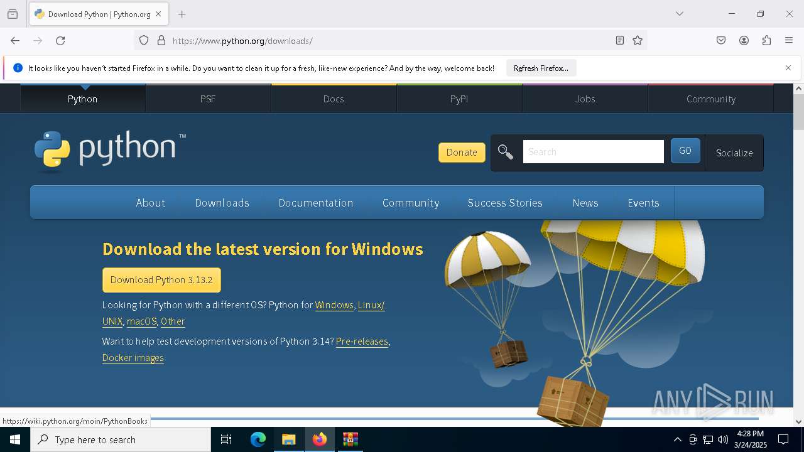
Task: Follow the macOS link
Action: pos(142,321)
